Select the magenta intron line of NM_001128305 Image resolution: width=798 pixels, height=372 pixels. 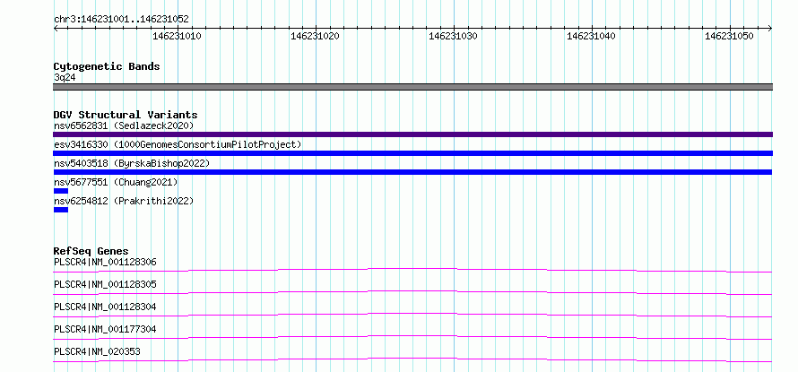pos(412,290)
